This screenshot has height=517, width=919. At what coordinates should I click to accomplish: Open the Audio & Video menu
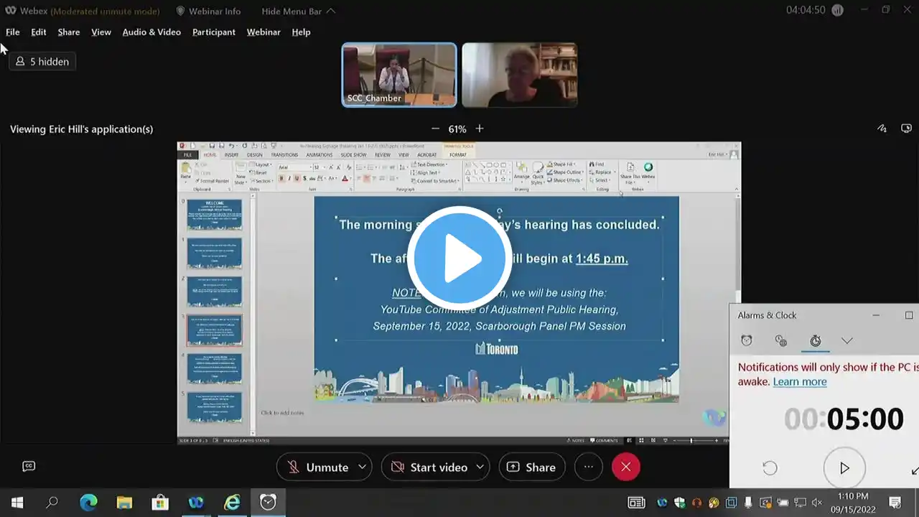pos(151,32)
